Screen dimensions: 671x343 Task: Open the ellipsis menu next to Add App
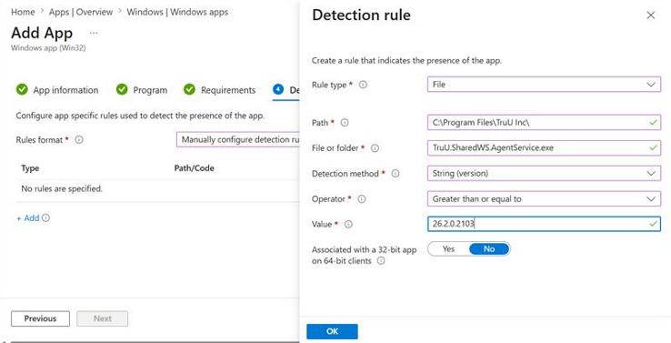94,33
